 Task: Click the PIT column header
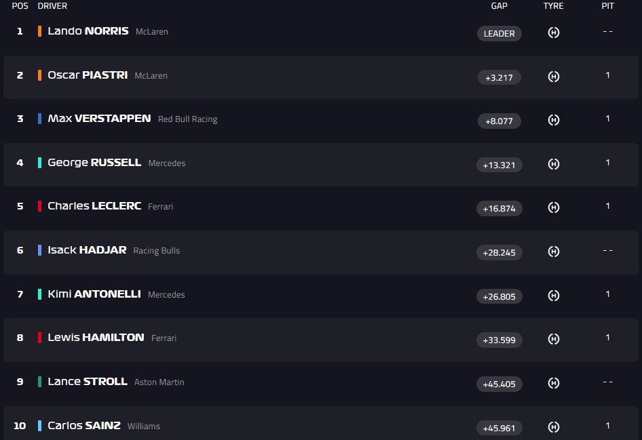coord(607,6)
